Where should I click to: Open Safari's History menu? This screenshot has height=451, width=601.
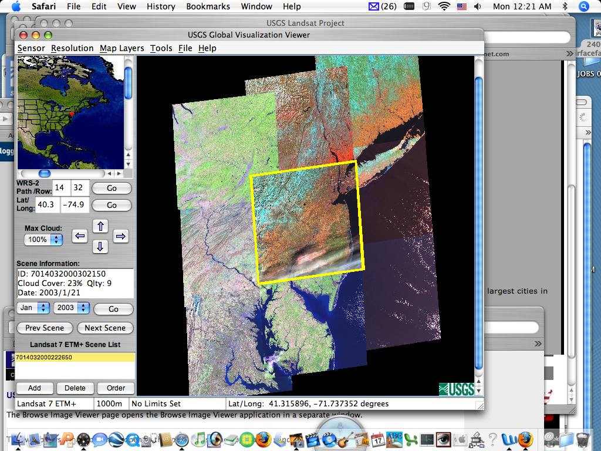point(161,6)
